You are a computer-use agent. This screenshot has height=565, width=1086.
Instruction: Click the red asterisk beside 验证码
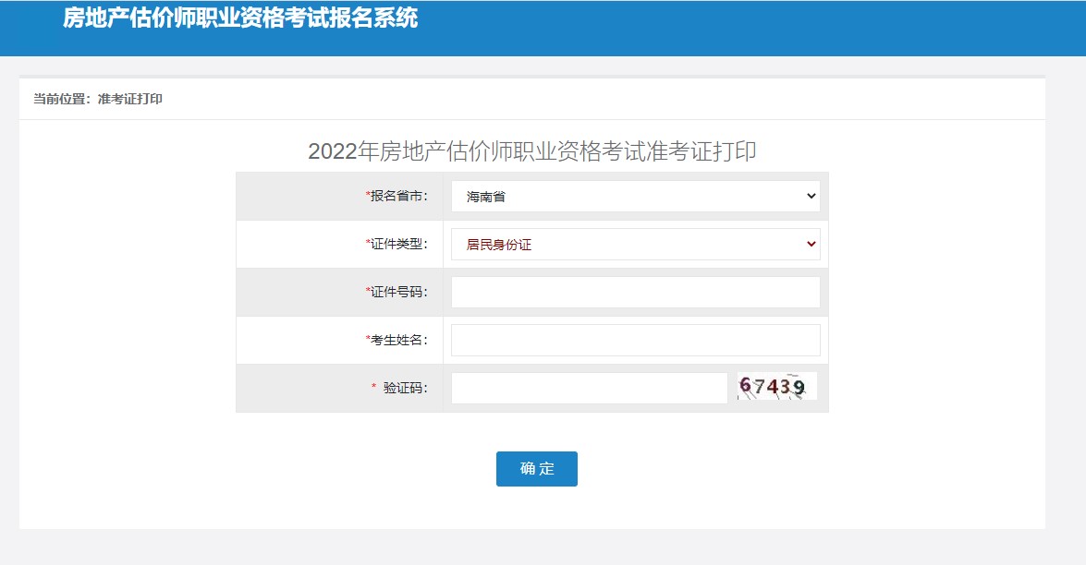[x=373, y=388]
